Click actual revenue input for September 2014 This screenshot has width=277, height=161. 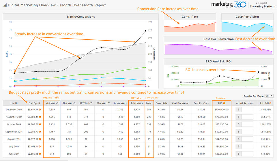point(247,132)
